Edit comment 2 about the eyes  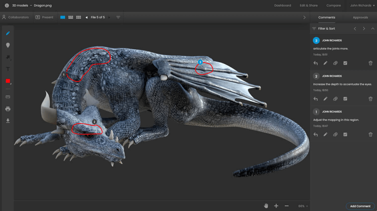(x=325, y=99)
